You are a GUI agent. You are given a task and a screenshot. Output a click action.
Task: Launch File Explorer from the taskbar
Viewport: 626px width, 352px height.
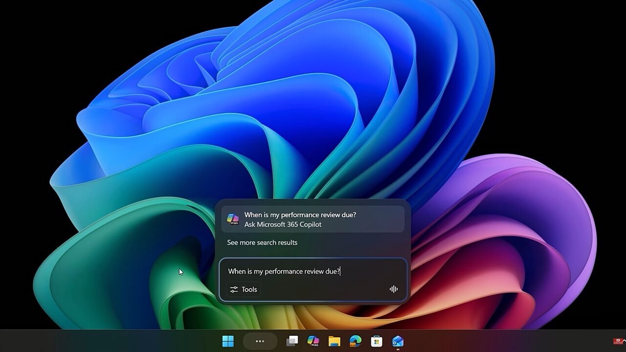[x=334, y=341]
